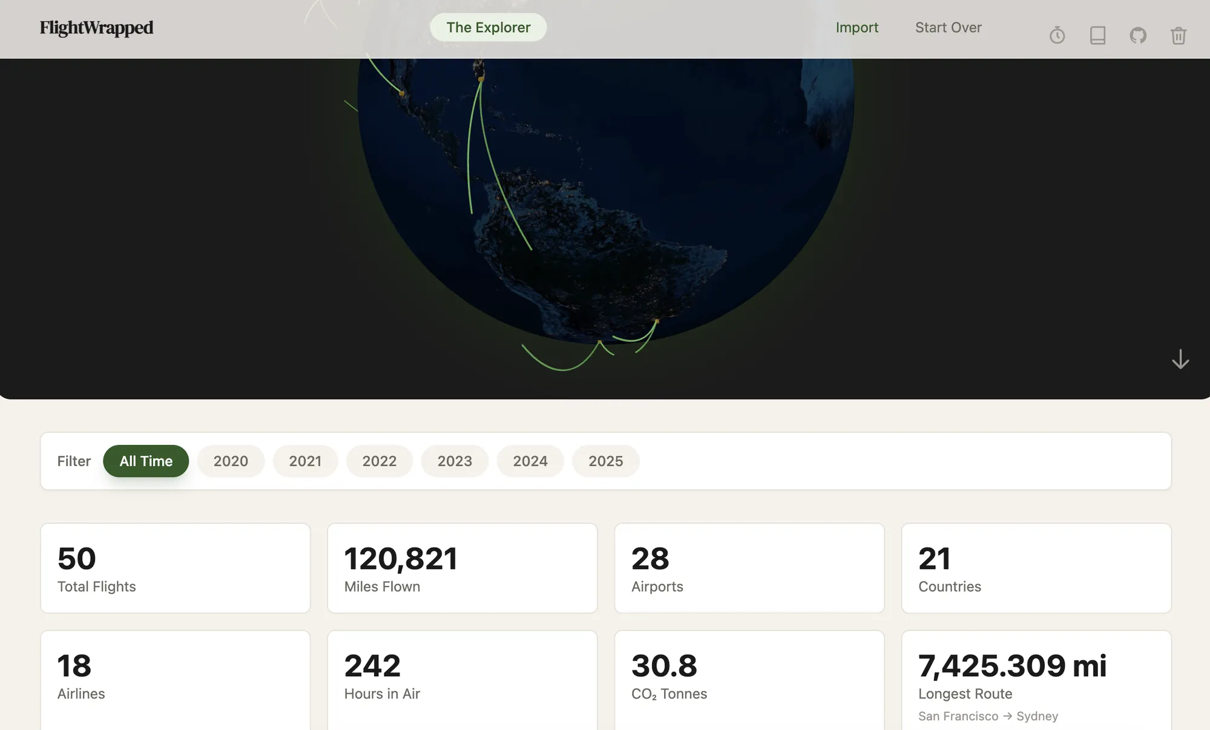Click Start Over
This screenshot has width=1210, height=730.
pos(948,27)
